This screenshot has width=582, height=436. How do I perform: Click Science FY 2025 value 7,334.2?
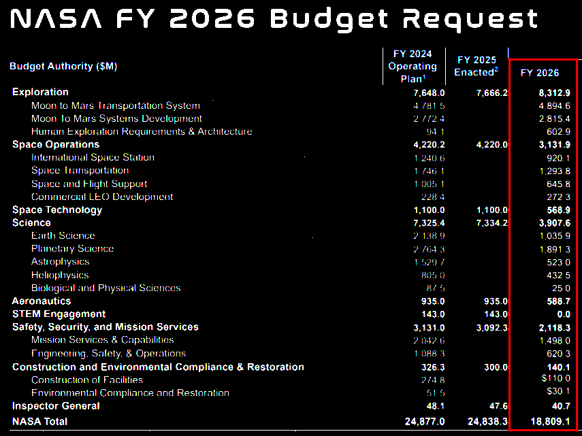492,223
